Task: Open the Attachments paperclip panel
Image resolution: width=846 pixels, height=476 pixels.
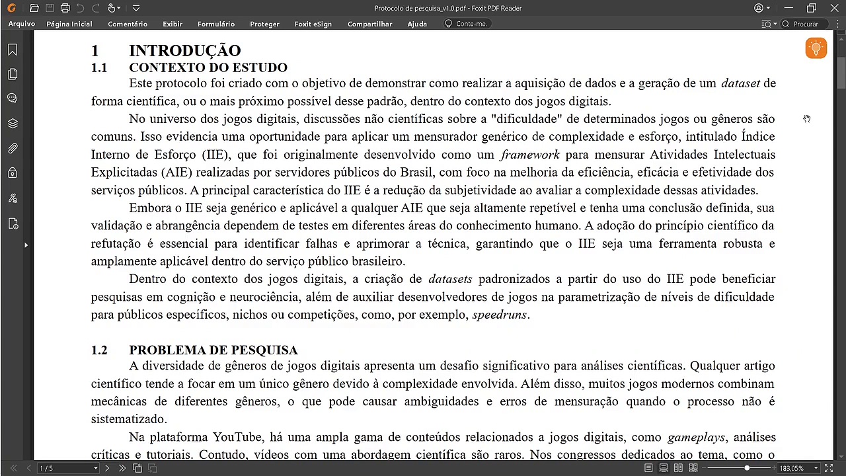Action: coord(13,148)
